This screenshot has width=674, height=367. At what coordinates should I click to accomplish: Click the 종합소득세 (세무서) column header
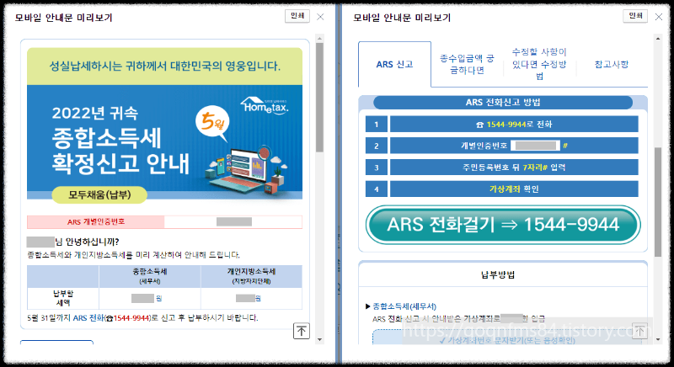tap(150, 276)
